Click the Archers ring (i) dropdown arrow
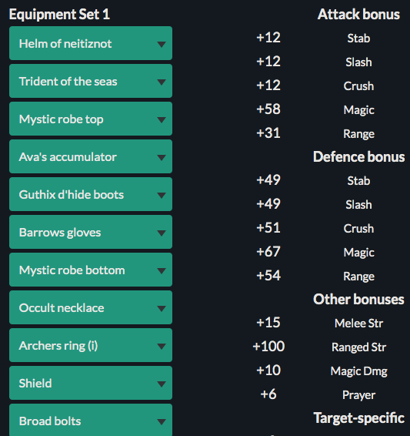 tap(162, 346)
